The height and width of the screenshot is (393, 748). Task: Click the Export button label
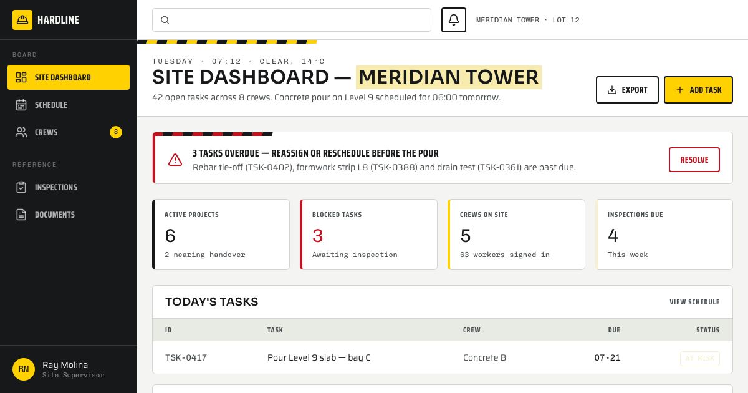coord(635,90)
